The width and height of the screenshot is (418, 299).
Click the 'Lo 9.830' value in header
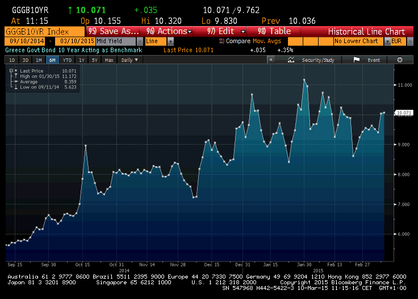[219, 21]
